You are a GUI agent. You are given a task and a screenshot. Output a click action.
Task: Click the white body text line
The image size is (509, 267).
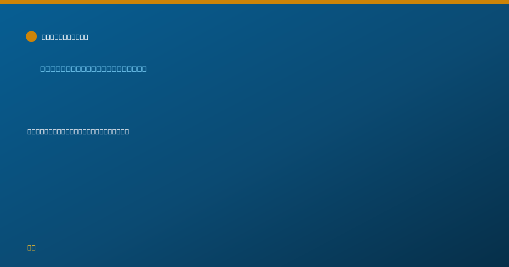tap(78, 131)
